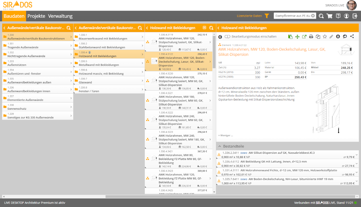The image size is (361, 207).
Task: Click the green move arrows icon
Action: 297,37
